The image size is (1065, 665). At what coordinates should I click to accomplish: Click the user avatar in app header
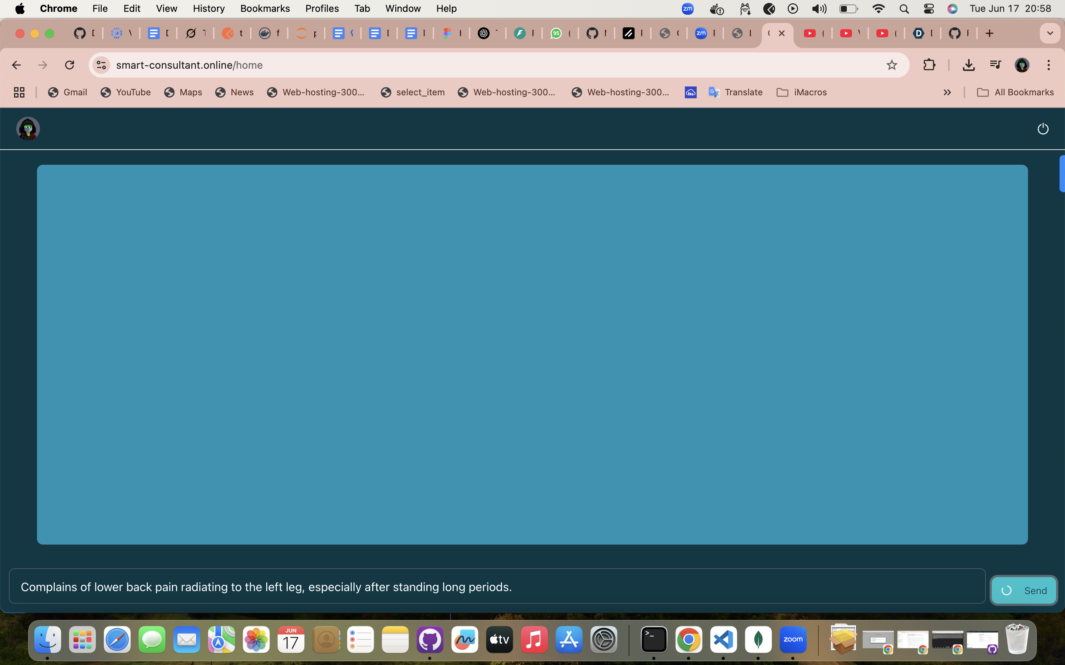click(x=28, y=129)
